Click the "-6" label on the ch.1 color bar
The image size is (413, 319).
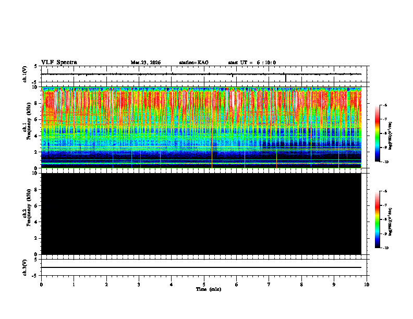click(385, 105)
